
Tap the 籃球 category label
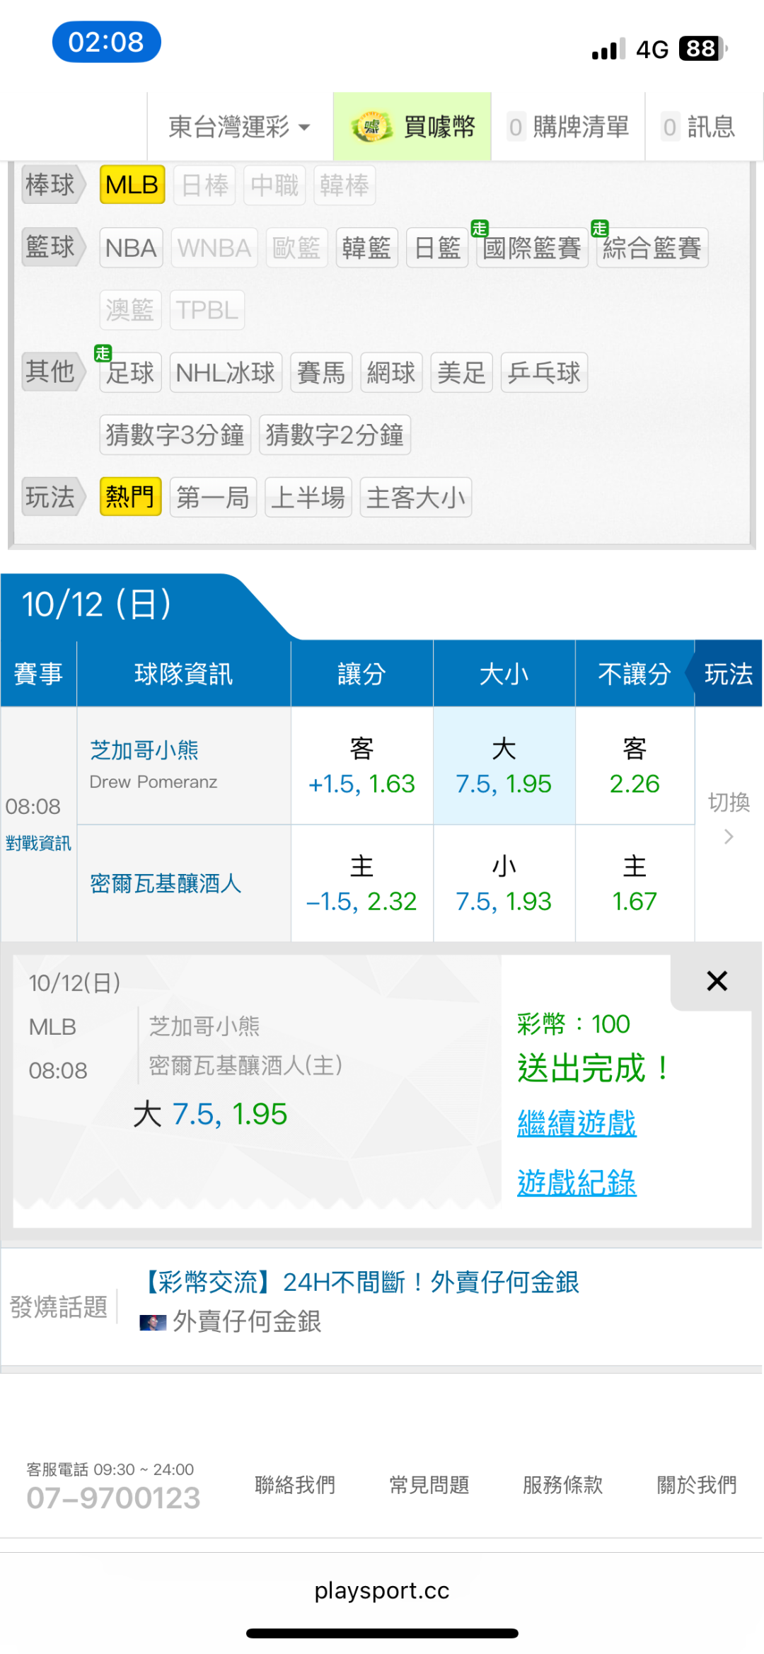click(53, 247)
